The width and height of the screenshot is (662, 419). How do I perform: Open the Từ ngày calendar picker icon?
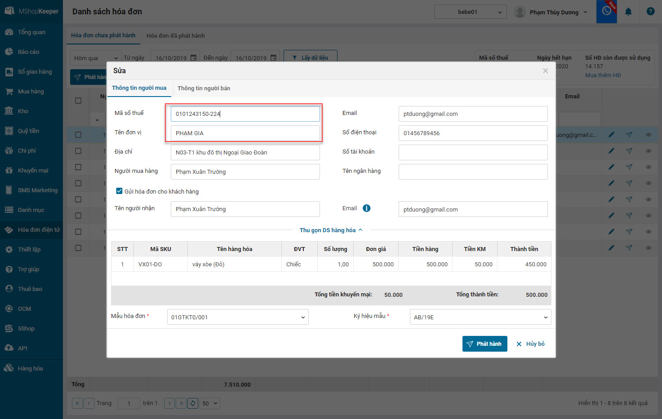coord(193,58)
